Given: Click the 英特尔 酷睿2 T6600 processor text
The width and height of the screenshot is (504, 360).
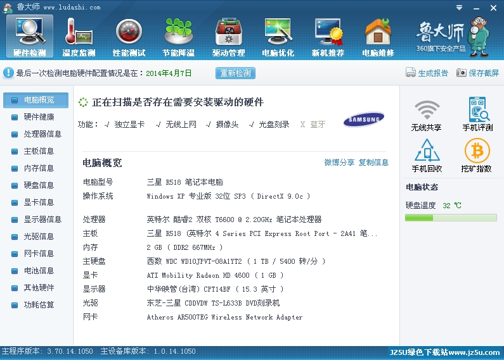Looking at the screenshot, I should tap(234, 220).
